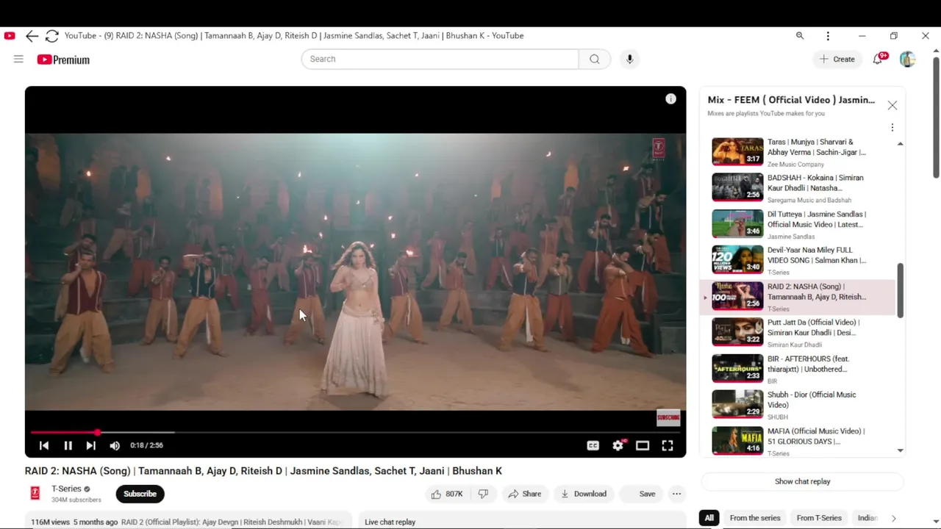The image size is (941, 529).
Task: Open the T-Series channel name link
Action: point(66,489)
